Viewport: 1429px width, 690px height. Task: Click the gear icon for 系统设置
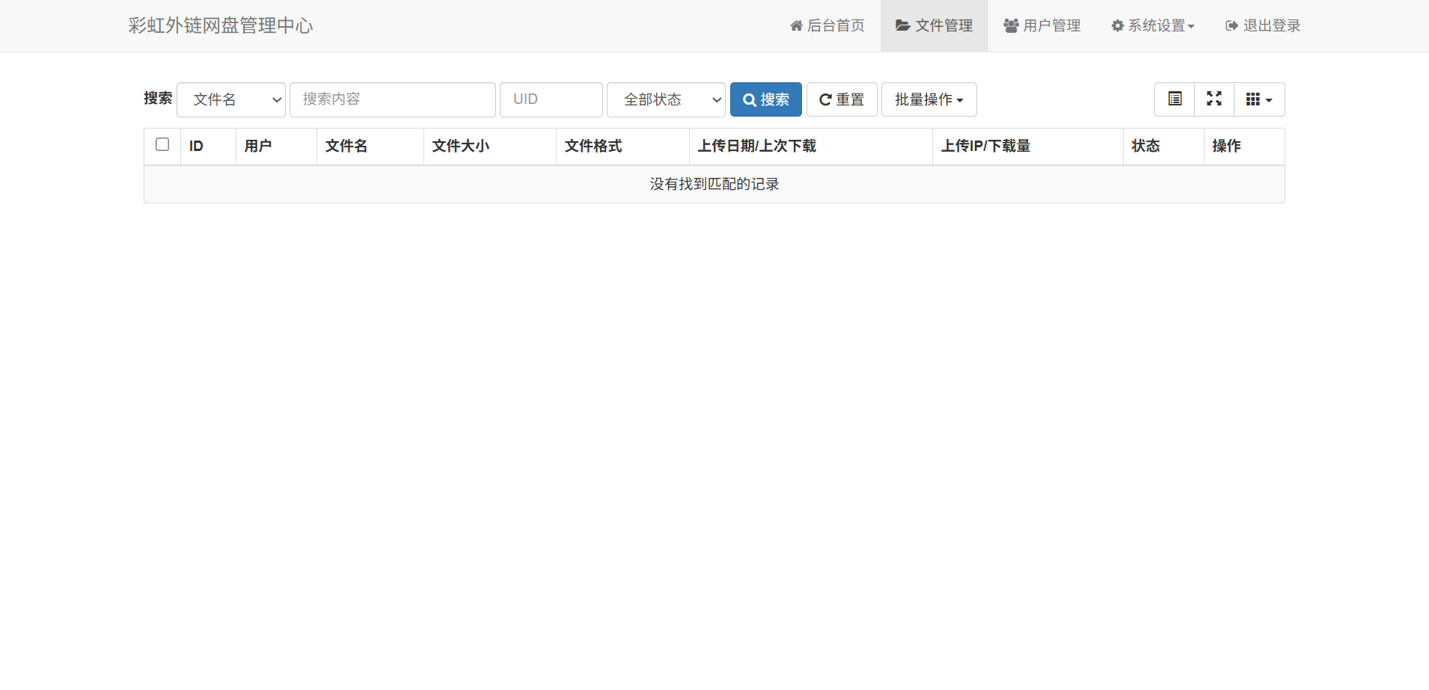pos(1116,25)
